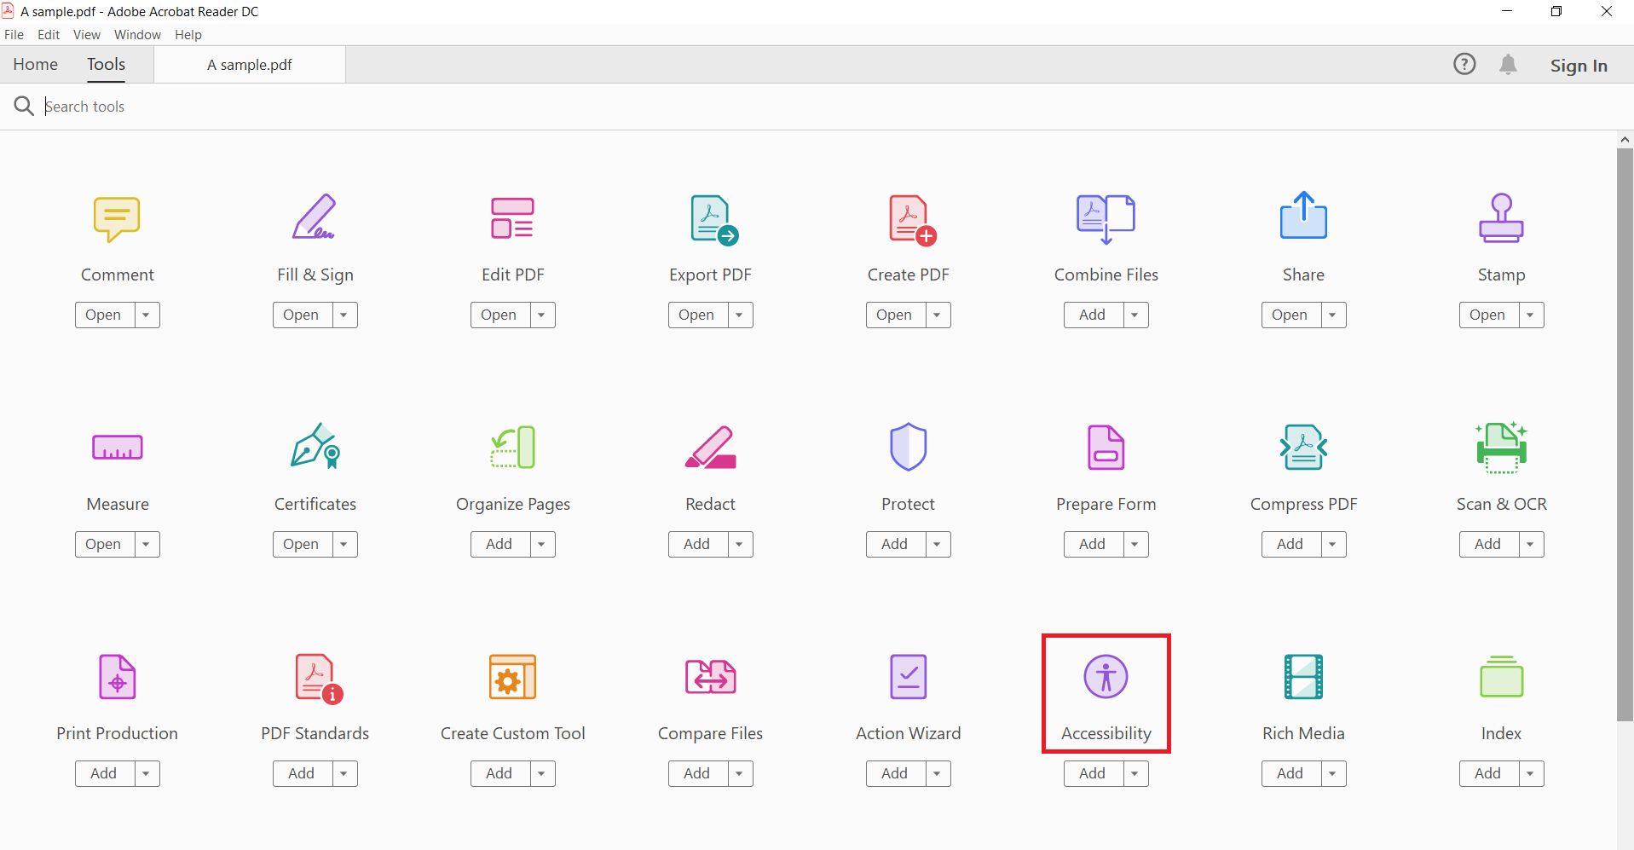Expand the Fill & Sign dropdown arrow
The width and height of the screenshot is (1634, 850).
(344, 315)
